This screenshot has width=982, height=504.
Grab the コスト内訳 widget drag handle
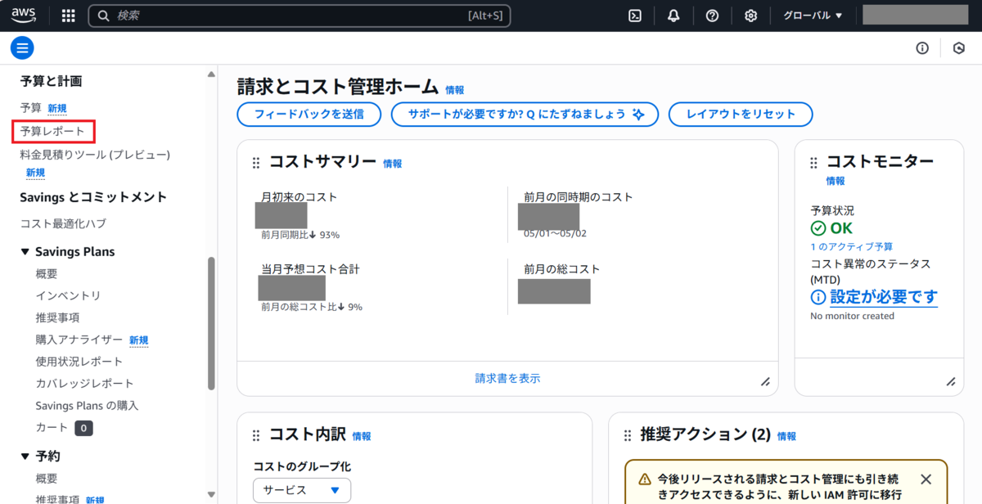click(x=256, y=435)
